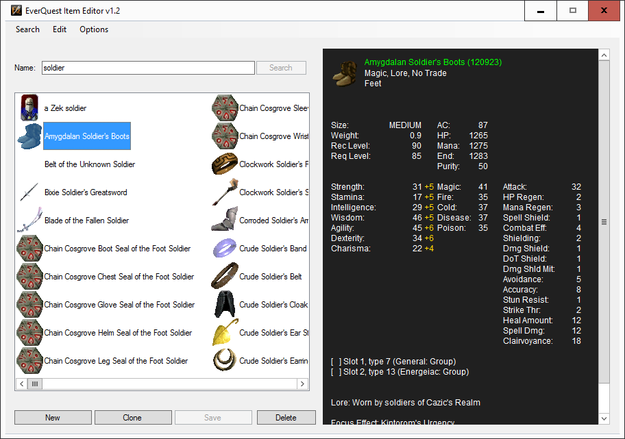Screen dimensions: 625x439
Task: Click the item list horizontal scrollbar thumb
Action: coord(35,384)
